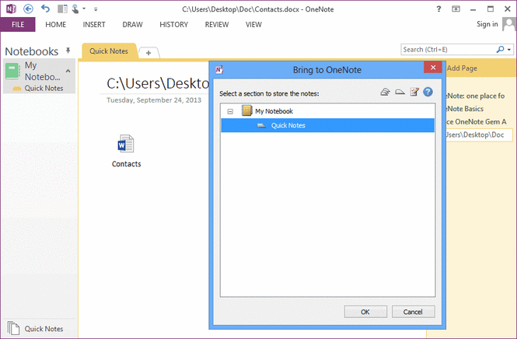The width and height of the screenshot is (517, 339).
Task: Click the Quick Notes pages icon at bottom left
Action: coord(13,328)
